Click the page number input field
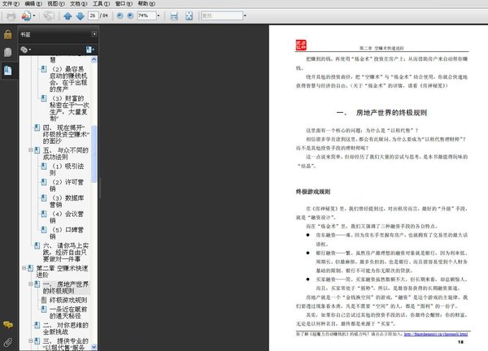This screenshot has height=351, width=488. (94, 15)
